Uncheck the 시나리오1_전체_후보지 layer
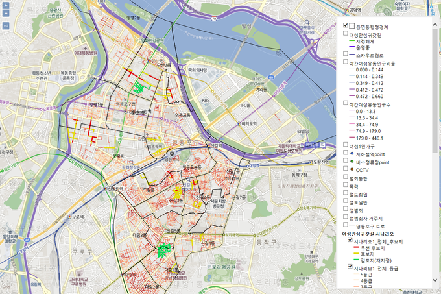The image size is (441, 294). pos(350,240)
